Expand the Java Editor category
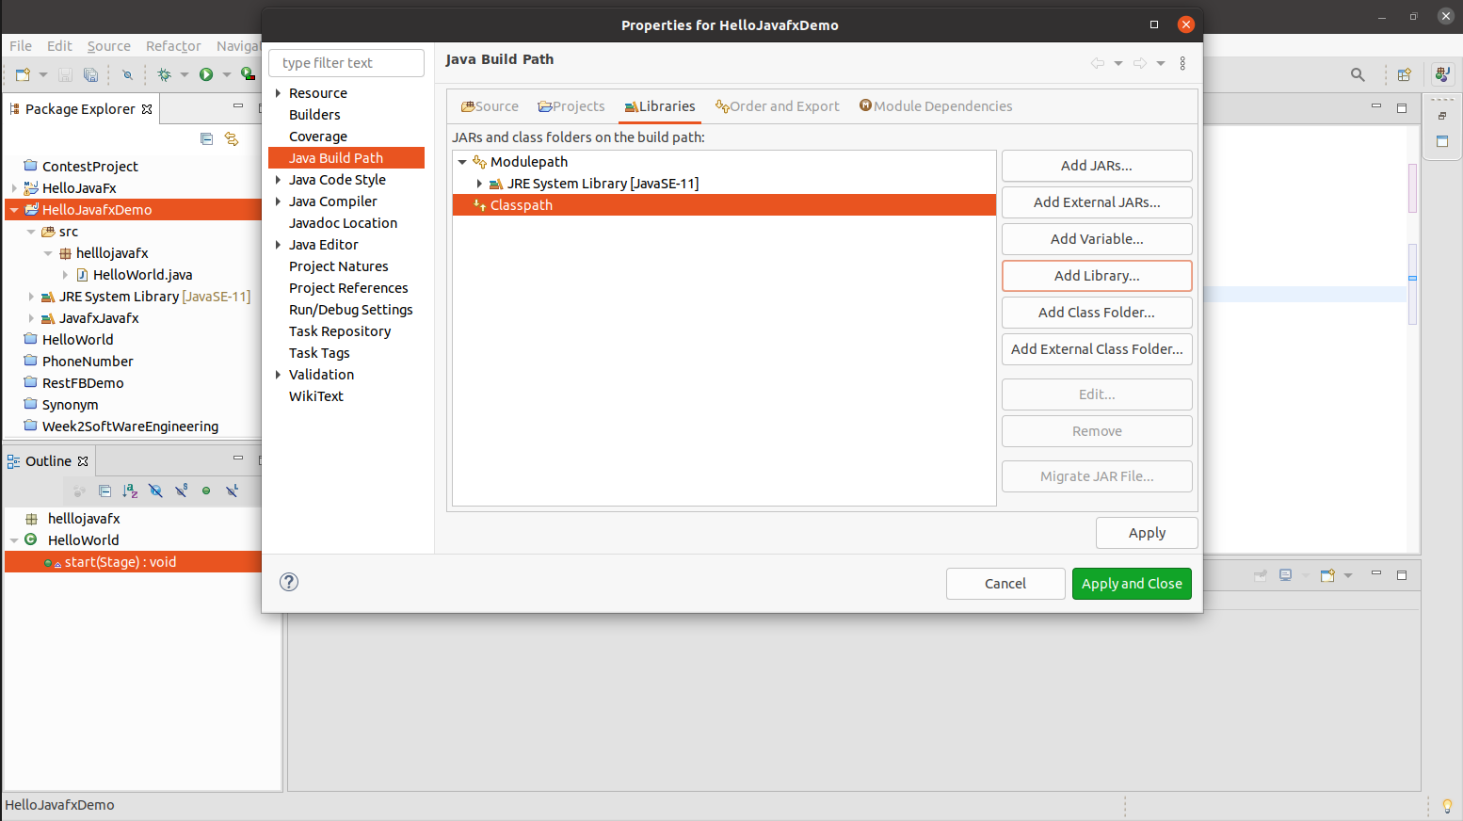Screen dimensions: 1463x821 tap(278, 245)
